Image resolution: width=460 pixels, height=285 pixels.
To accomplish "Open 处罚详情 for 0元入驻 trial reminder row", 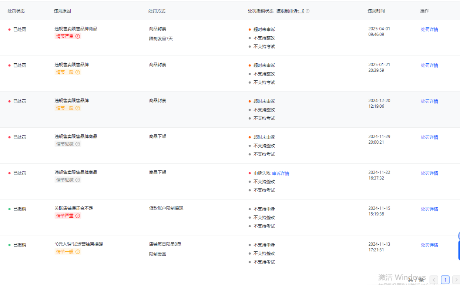I will (429, 245).
